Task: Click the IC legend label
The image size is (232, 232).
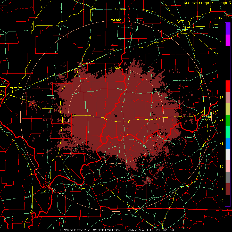Action: point(221,167)
